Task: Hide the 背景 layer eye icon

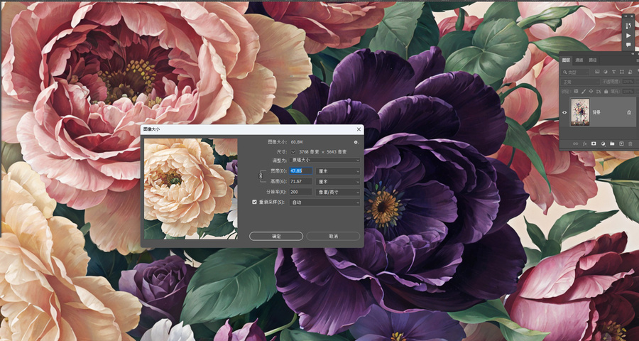Action: (x=564, y=112)
